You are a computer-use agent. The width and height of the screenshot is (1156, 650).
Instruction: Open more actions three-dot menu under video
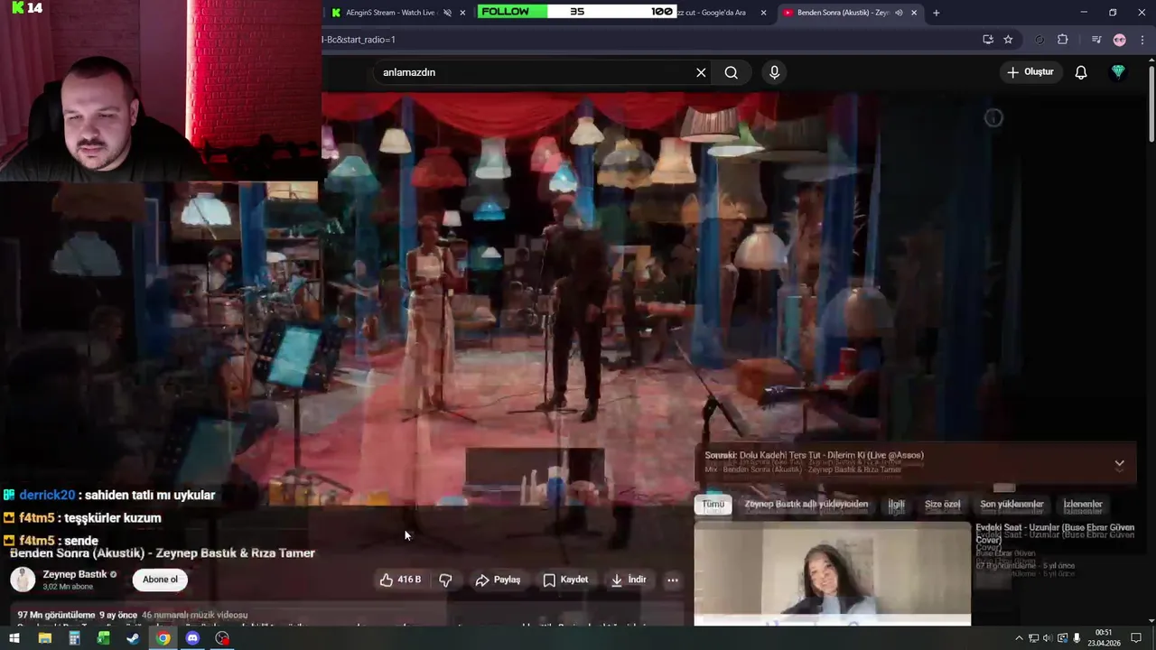pyautogui.click(x=672, y=580)
